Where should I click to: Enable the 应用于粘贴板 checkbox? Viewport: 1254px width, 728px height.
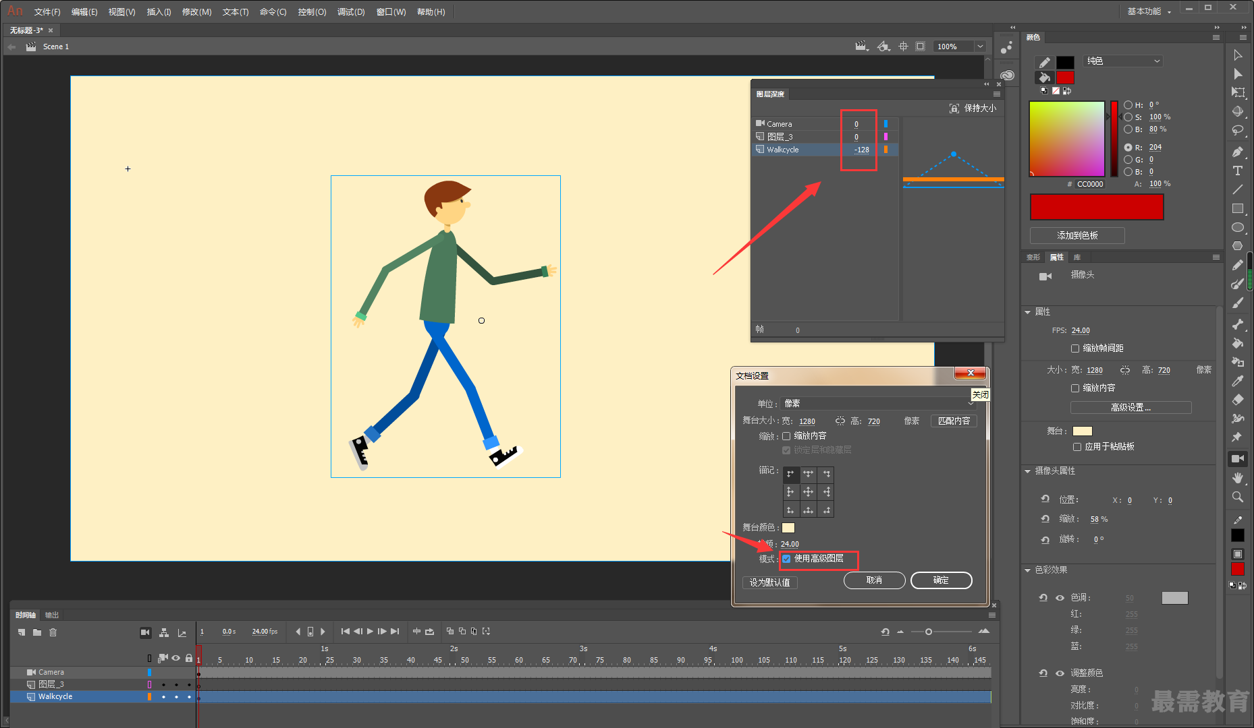tap(1077, 447)
